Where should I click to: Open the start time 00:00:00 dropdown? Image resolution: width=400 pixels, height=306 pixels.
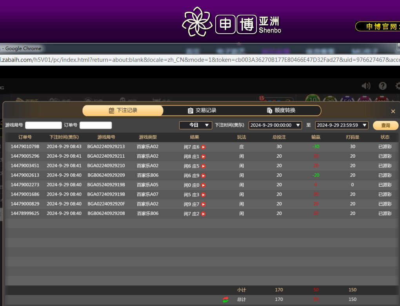pos(275,125)
